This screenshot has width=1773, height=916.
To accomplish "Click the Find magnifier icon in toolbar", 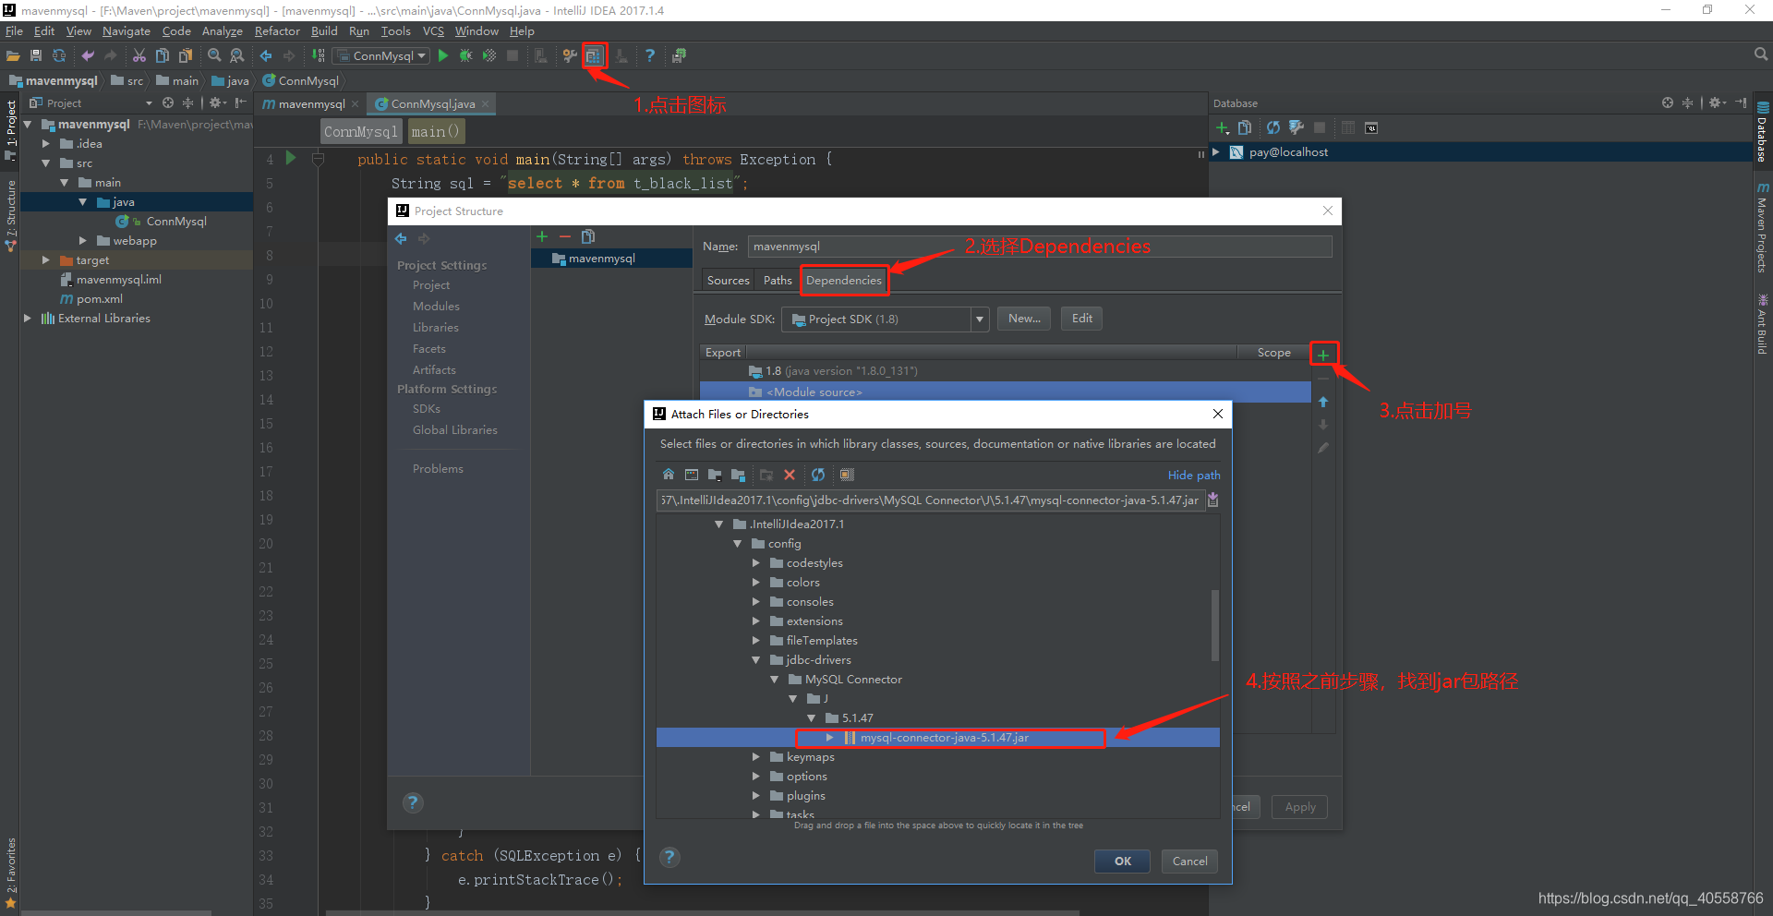I will coord(214,55).
